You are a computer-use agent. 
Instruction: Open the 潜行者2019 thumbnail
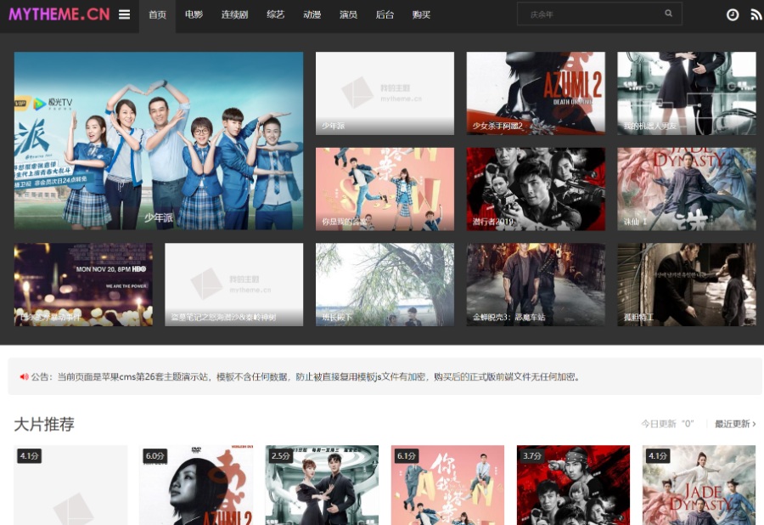coord(536,189)
